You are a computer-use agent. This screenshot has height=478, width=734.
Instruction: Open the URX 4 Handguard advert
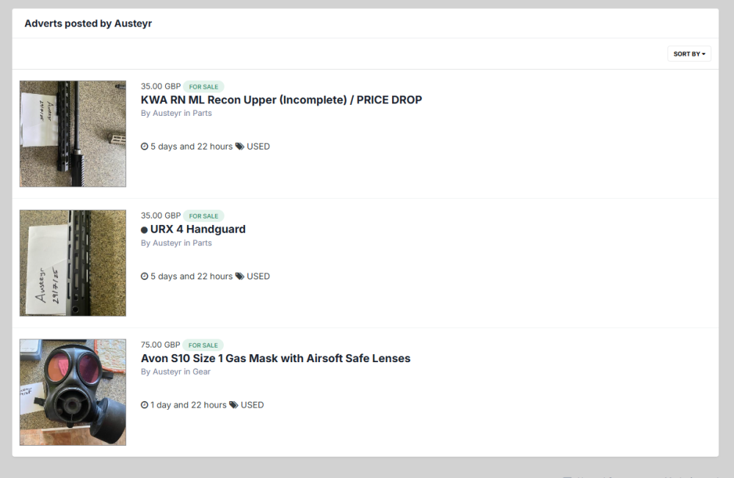[197, 229]
